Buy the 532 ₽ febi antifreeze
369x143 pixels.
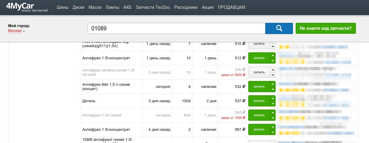click(259, 87)
